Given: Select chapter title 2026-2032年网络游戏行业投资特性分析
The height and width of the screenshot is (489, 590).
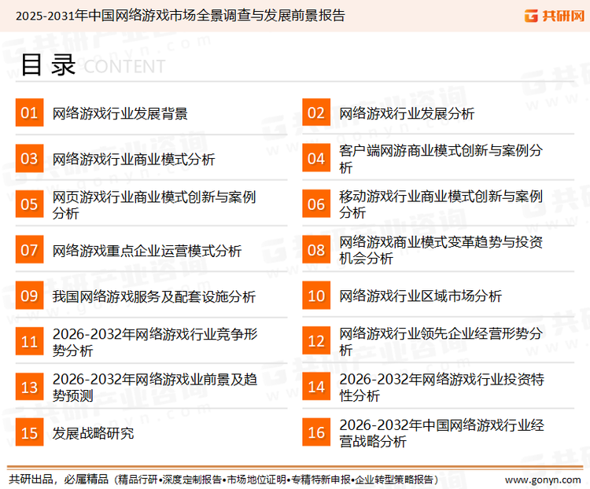Looking at the screenshot, I should 442,388.
